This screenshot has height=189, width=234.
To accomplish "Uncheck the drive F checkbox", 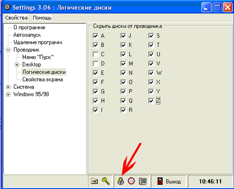I will point(96,82).
